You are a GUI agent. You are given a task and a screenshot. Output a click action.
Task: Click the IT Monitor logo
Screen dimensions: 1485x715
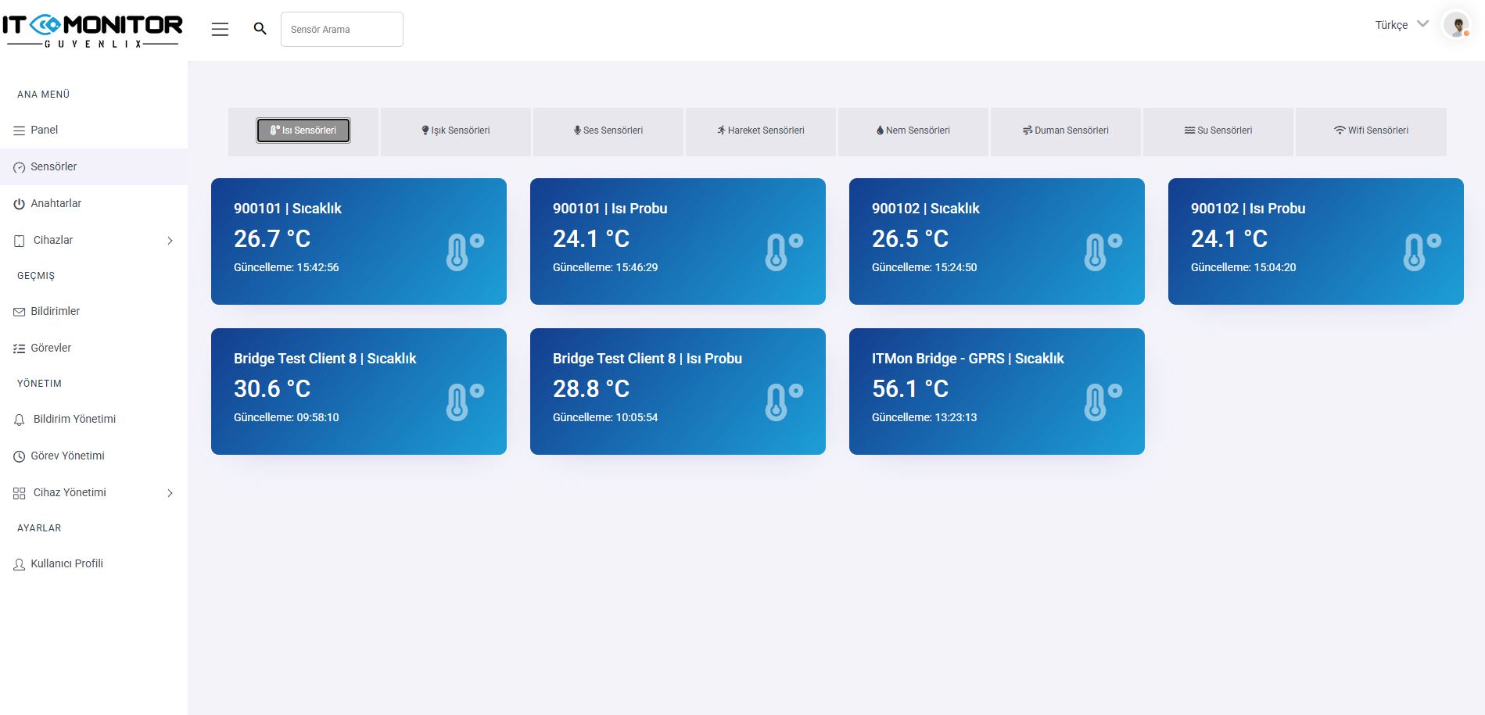[x=92, y=31]
